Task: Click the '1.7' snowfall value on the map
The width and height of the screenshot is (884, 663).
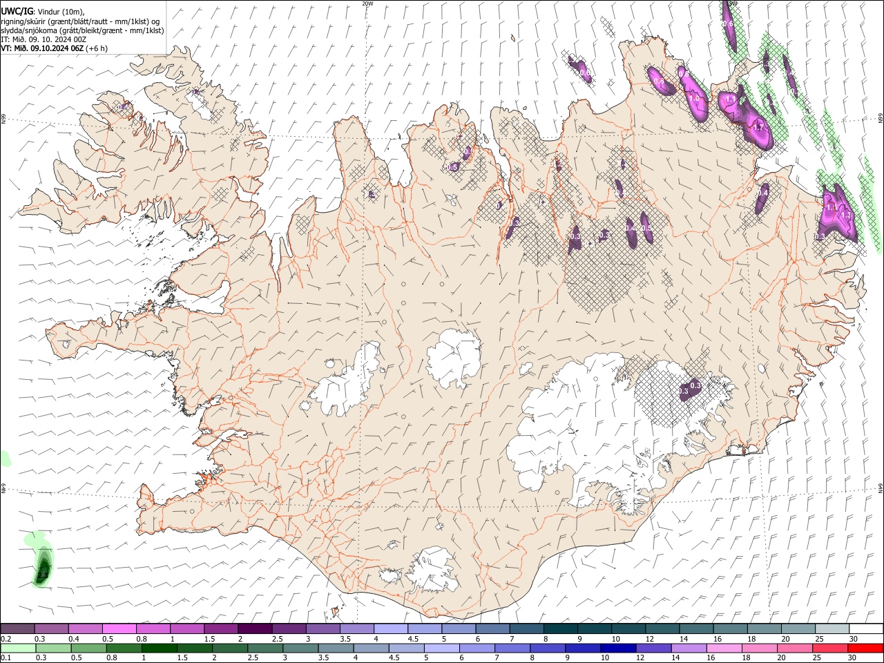Action: click(x=759, y=127)
